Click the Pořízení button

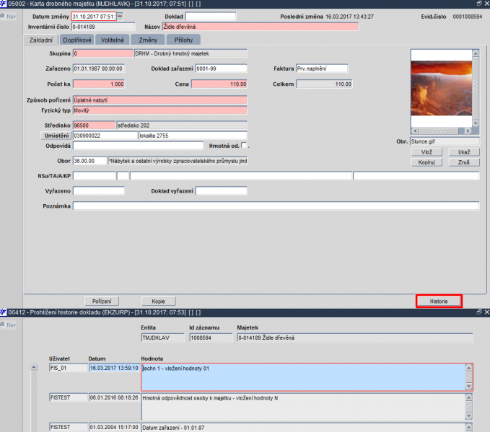[x=102, y=301]
